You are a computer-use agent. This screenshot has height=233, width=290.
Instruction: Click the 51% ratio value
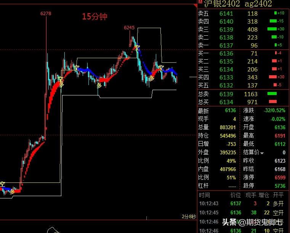pyautogui.click(x=231, y=178)
